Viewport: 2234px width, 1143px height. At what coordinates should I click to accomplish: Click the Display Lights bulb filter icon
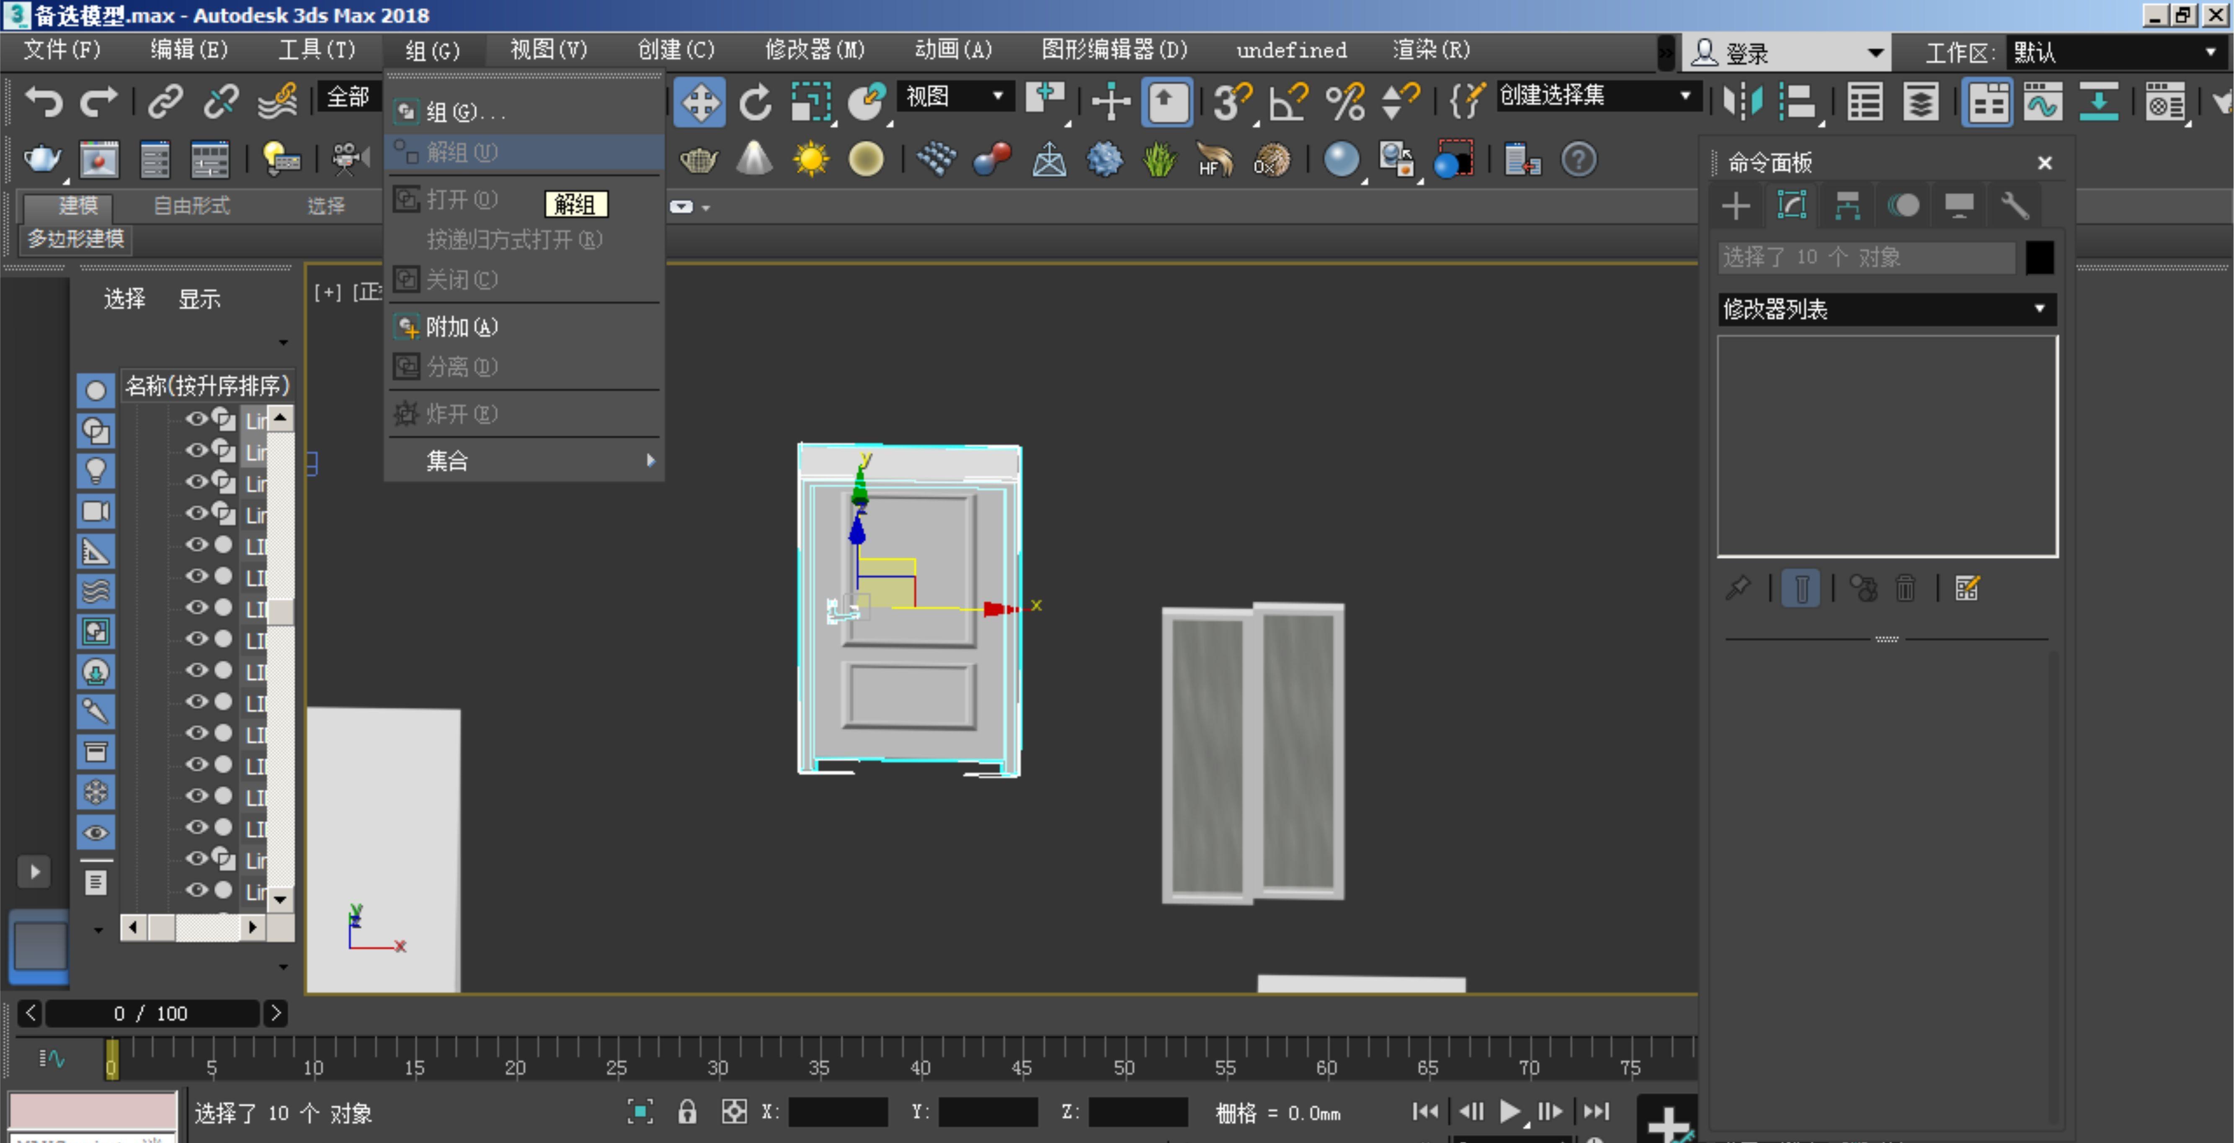pos(95,471)
